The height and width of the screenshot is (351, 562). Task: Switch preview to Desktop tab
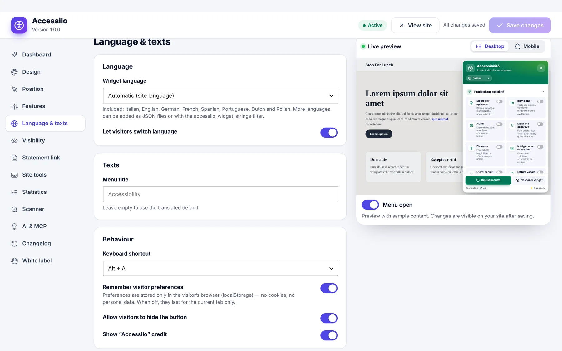click(490, 46)
